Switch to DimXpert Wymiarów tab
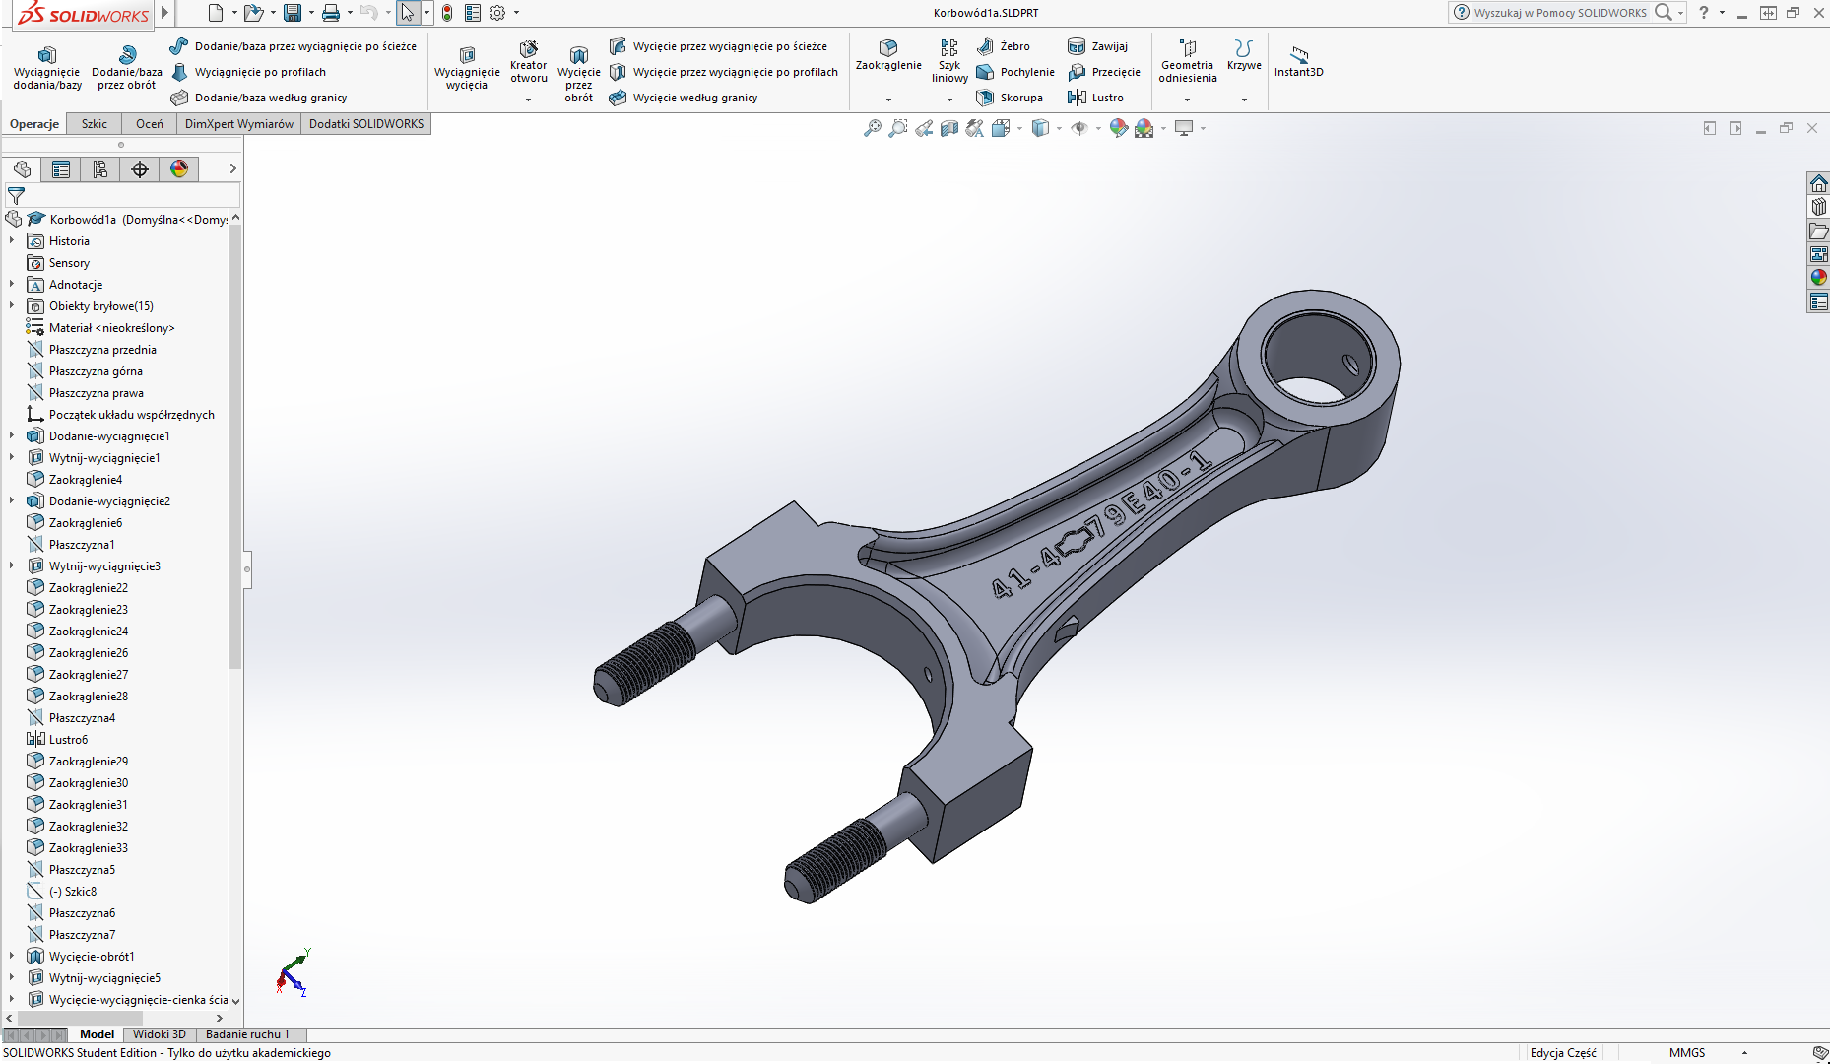Screen dimensions: 1830x1064 point(239,123)
